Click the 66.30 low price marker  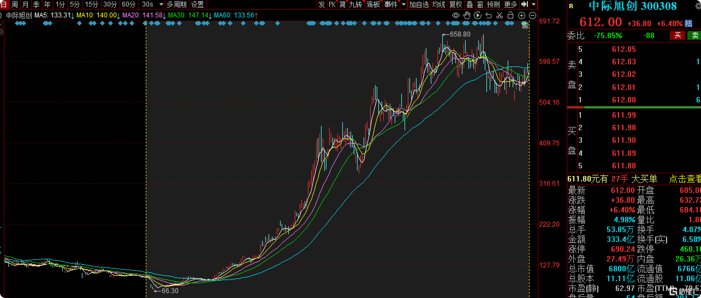170,291
